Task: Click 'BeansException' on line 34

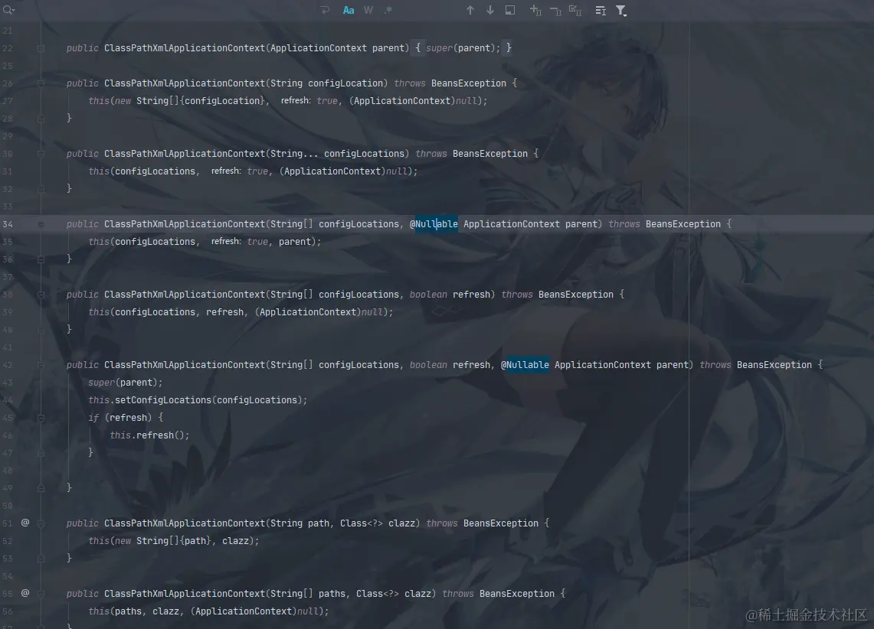Action: point(683,223)
